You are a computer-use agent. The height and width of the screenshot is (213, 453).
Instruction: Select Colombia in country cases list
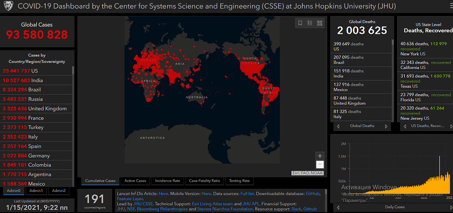(36, 165)
